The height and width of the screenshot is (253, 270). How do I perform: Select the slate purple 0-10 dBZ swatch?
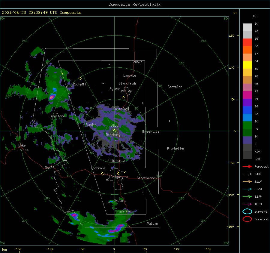(247, 140)
